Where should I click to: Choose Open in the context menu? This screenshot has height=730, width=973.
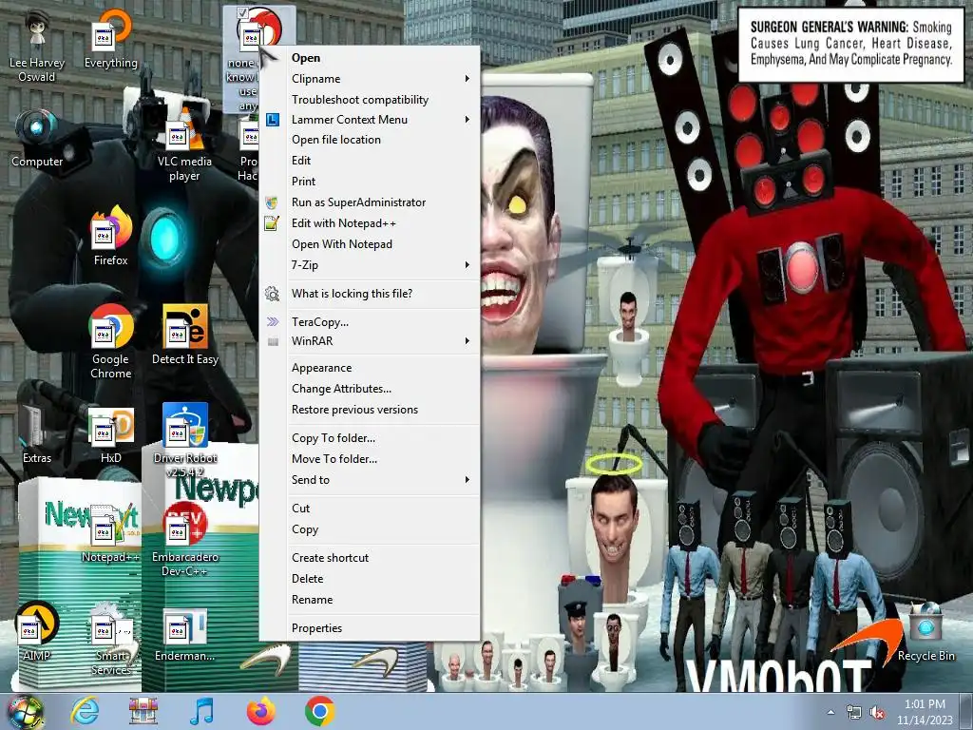click(x=370, y=58)
